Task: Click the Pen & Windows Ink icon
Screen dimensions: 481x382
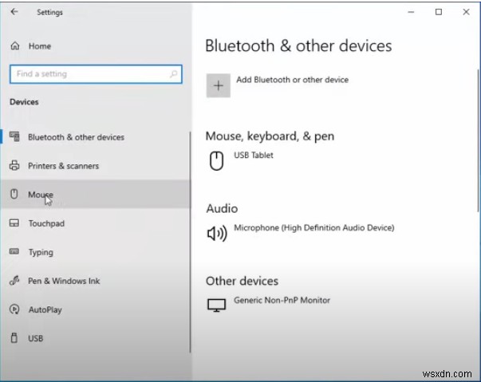Action: 14,281
